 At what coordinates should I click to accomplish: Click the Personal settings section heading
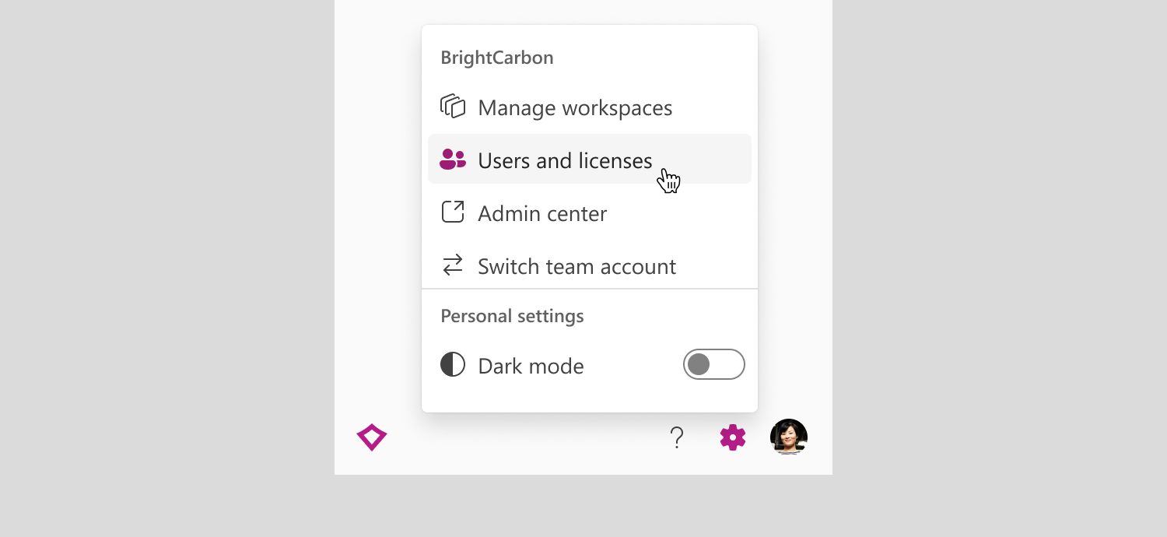click(512, 316)
